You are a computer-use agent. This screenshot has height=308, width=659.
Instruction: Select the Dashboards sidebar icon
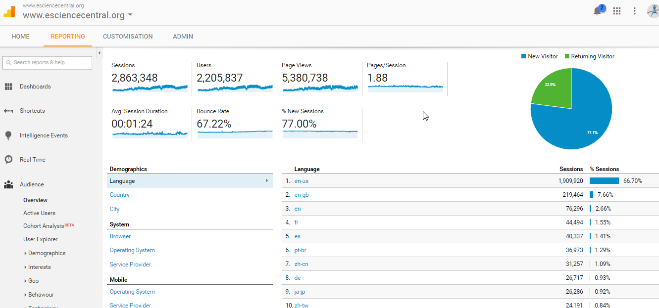pos(8,86)
